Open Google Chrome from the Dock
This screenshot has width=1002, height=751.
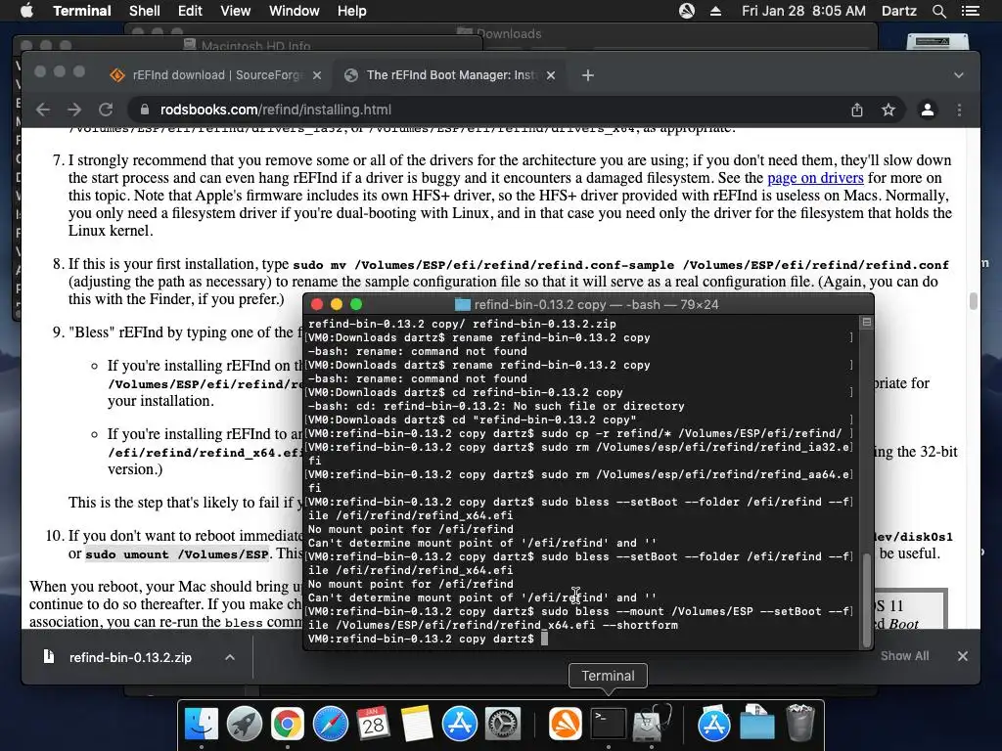click(287, 724)
